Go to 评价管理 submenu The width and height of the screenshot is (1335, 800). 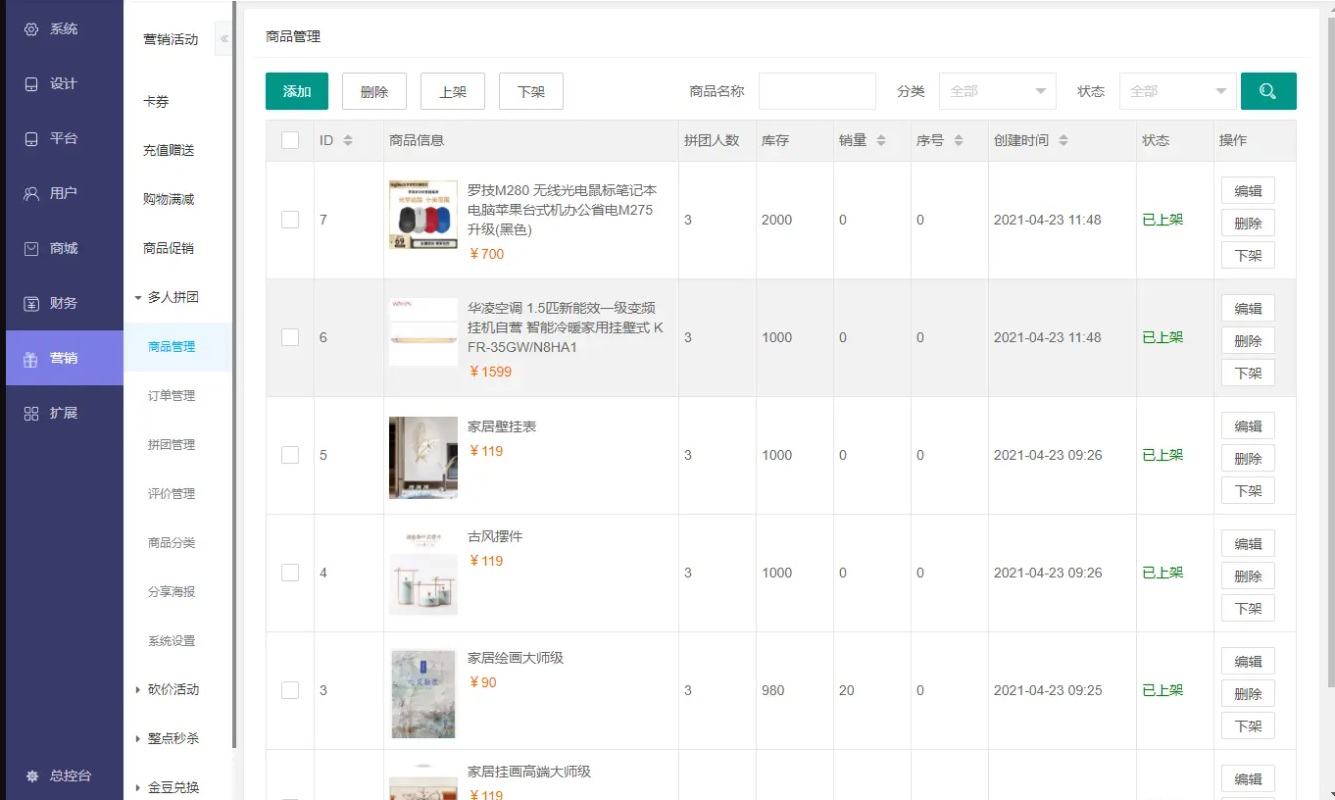pos(172,494)
